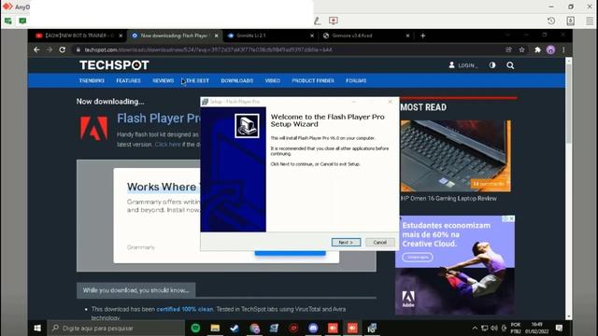Open the Forums section on TechSpot
598x336 pixels.
(x=356, y=81)
